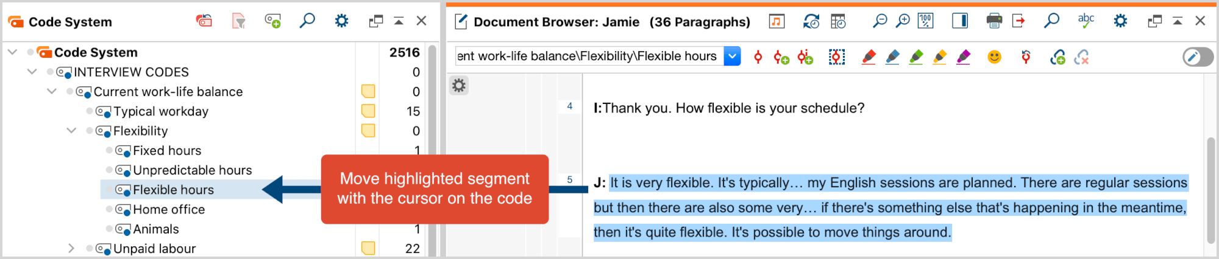Toggle Edit Mode switch on

(1198, 57)
